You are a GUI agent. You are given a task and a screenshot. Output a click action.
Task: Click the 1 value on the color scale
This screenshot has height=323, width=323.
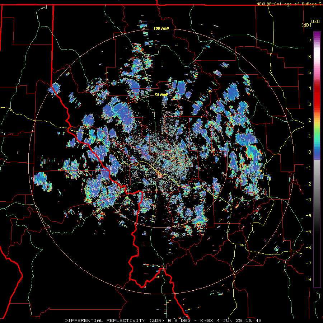tap(310, 136)
